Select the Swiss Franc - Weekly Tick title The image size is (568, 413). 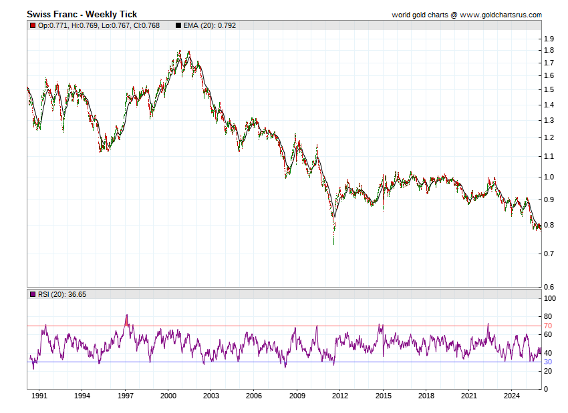point(82,14)
